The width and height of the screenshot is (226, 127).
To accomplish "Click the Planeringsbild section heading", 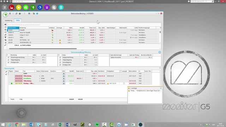I will point(9,68).
